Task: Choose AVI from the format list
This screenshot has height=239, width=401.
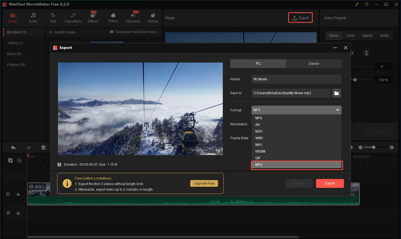Action: [296, 125]
